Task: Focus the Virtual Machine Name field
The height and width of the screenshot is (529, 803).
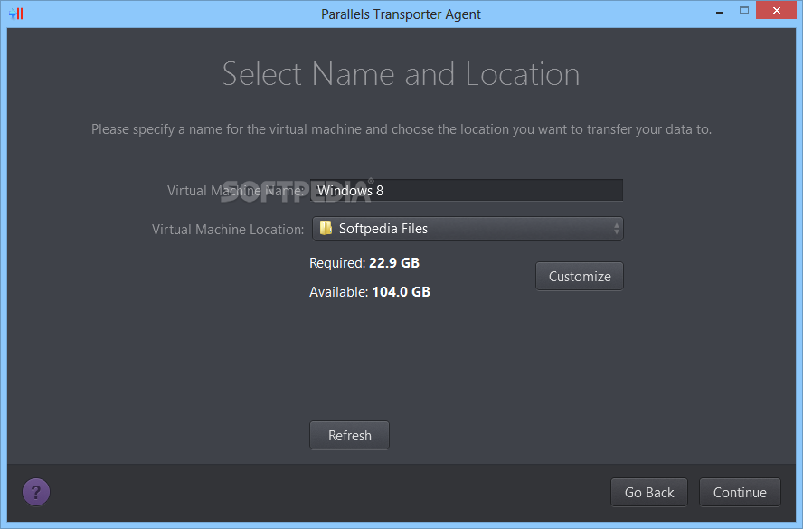Action: tap(467, 191)
